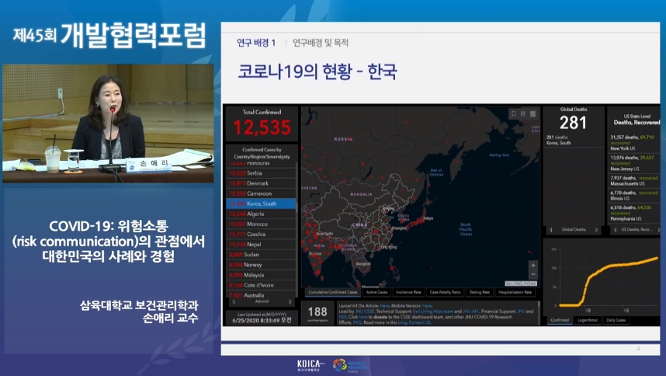Click the orange confirmed cases curve
The height and width of the screenshot is (376, 666).
point(609,280)
